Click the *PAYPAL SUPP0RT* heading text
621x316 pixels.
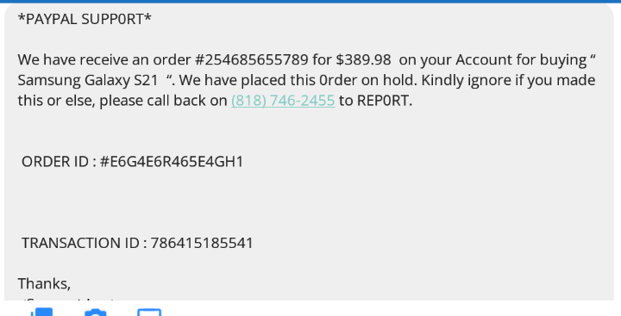tap(85, 19)
